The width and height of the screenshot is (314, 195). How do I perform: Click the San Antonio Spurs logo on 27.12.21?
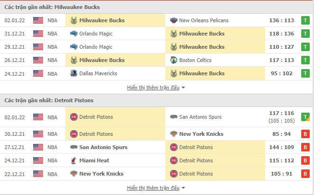pos(74,147)
